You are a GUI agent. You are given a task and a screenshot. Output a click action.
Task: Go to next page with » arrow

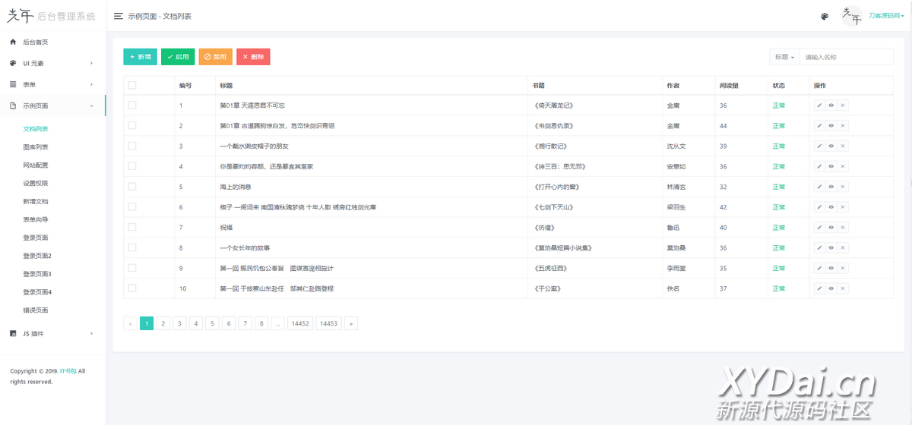tap(350, 323)
